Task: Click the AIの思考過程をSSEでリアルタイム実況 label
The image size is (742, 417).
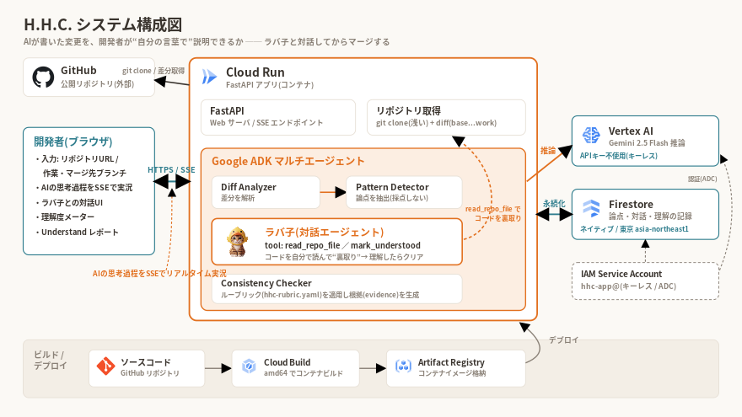Action: point(159,273)
